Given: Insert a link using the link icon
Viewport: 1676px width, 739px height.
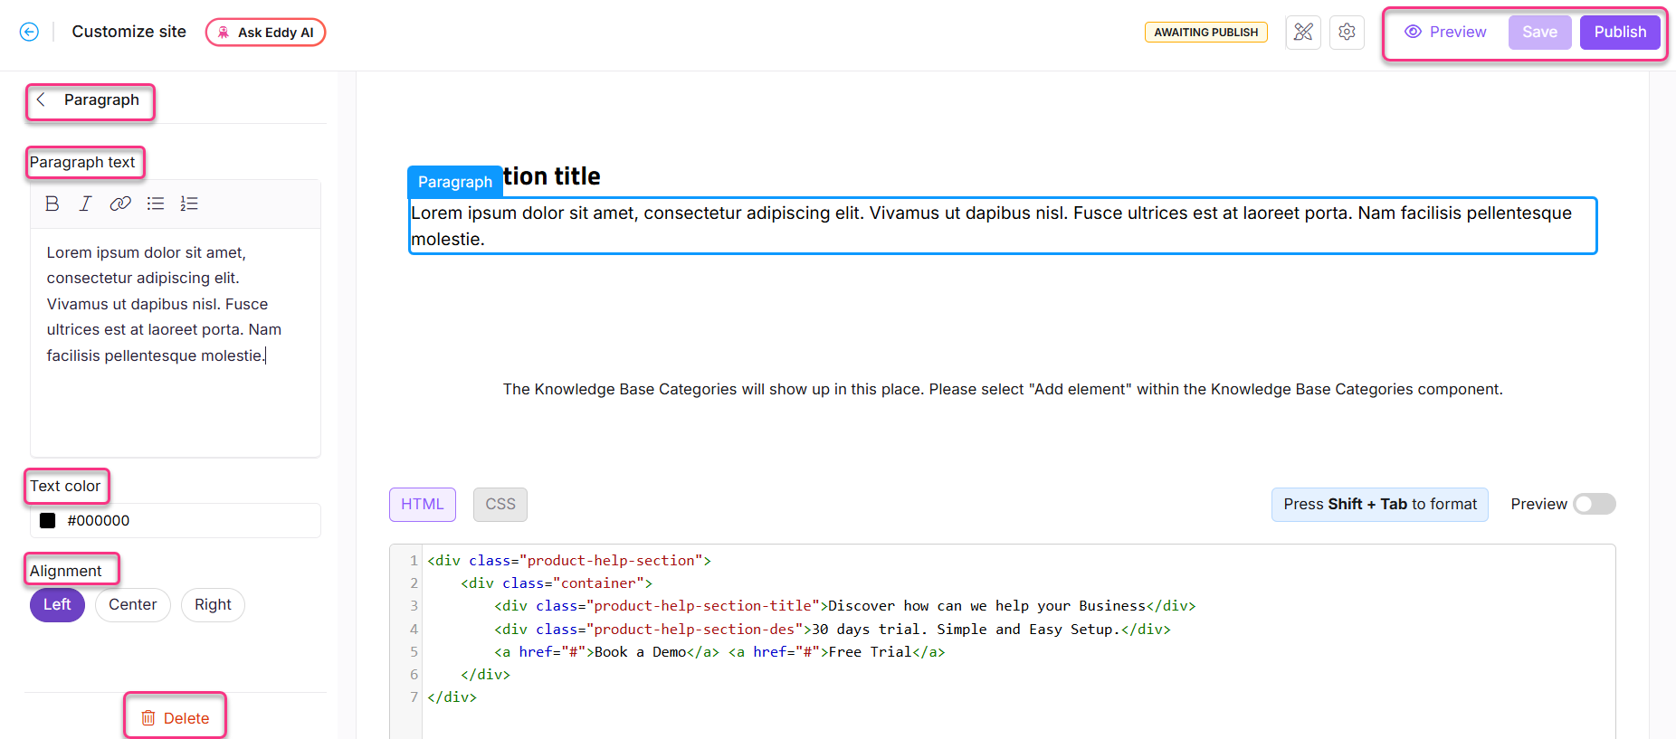Looking at the screenshot, I should tap(120, 204).
